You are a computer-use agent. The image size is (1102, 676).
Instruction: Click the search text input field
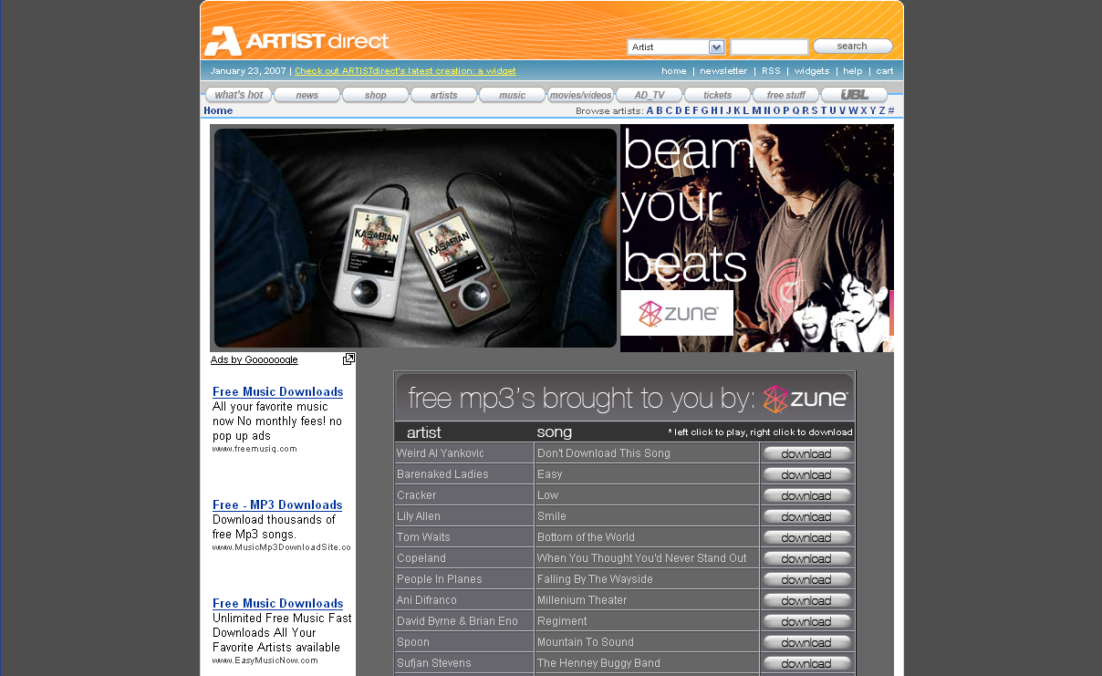pyautogui.click(x=769, y=47)
